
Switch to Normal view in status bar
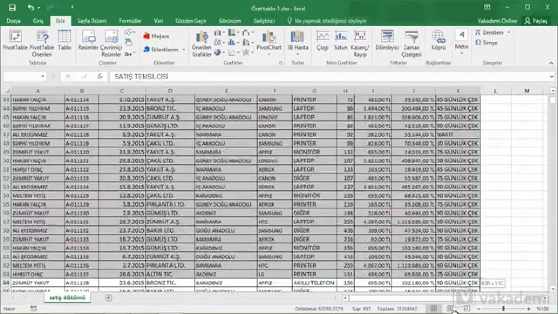pyautogui.click(x=433, y=309)
